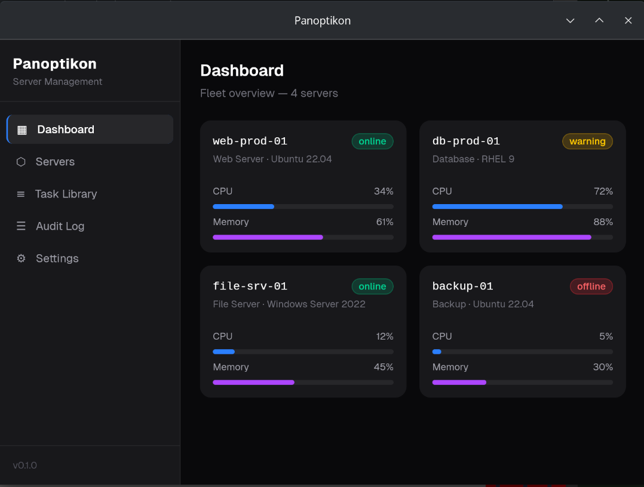Click the Settings gear icon

coord(21,258)
